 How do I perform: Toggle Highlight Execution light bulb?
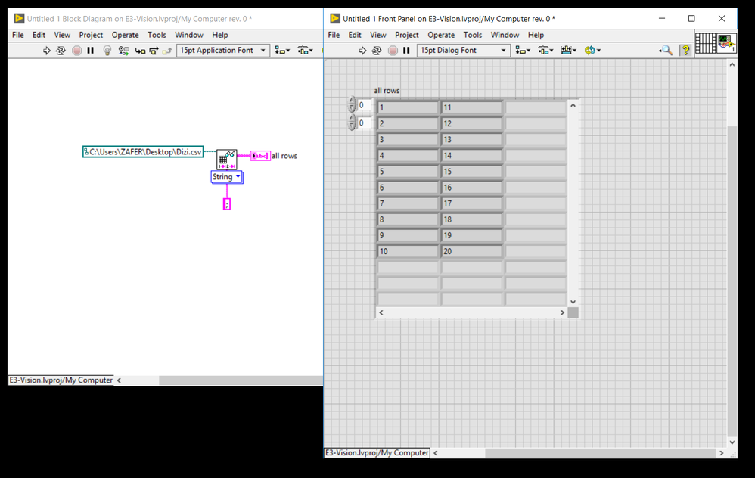coord(107,51)
